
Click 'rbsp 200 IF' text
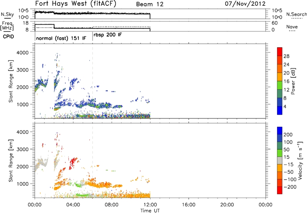[108, 35]
